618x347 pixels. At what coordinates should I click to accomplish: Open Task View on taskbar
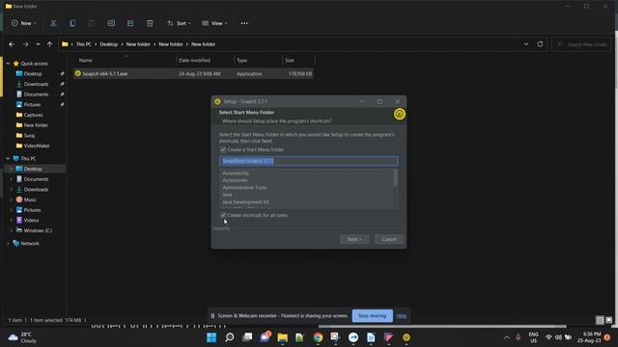247,337
